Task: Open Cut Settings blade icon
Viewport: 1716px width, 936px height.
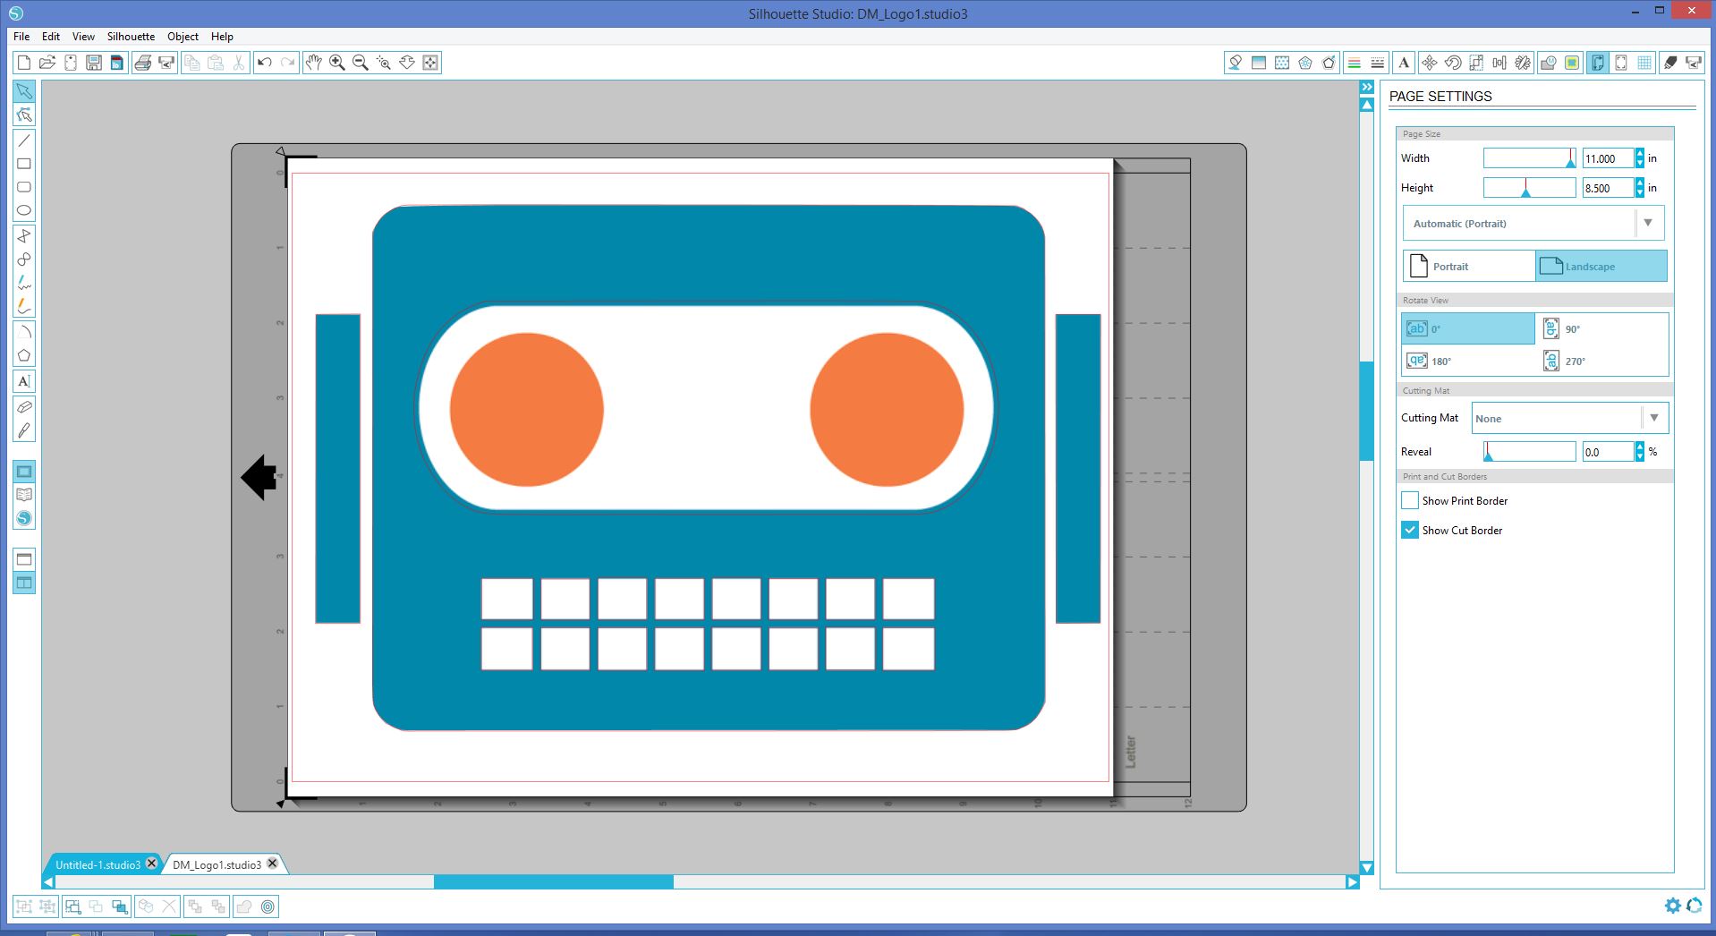Action: click(x=1670, y=63)
